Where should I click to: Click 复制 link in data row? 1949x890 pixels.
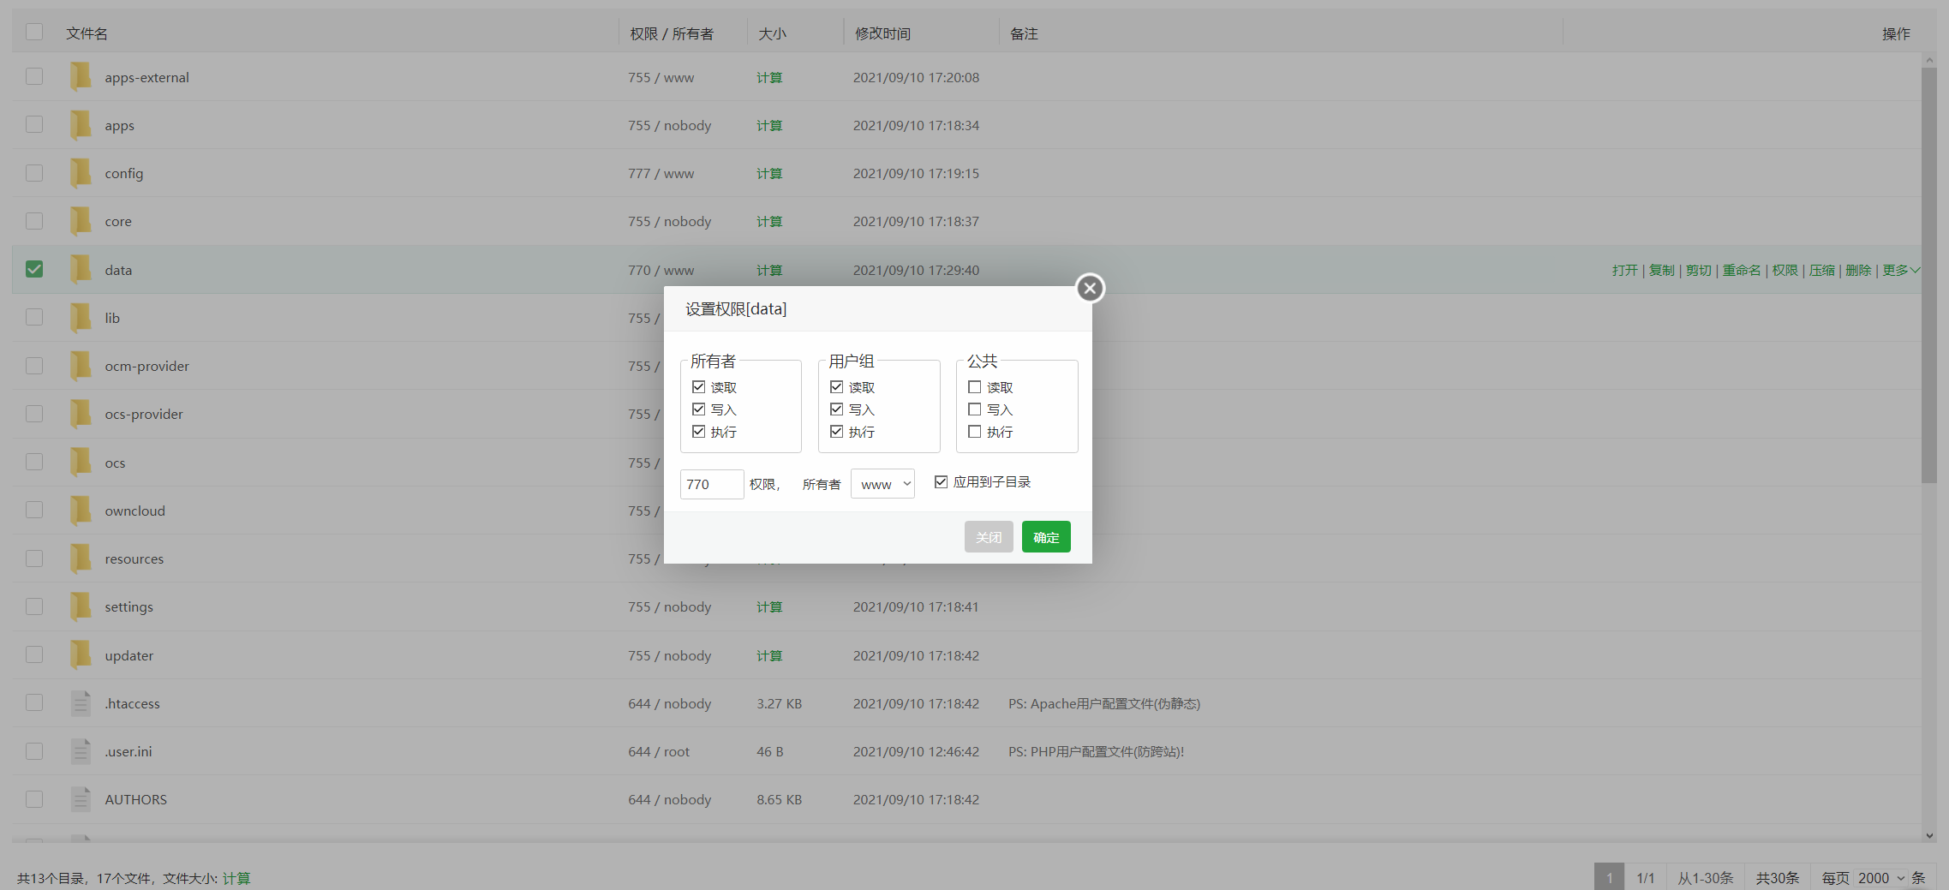click(x=1661, y=270)
